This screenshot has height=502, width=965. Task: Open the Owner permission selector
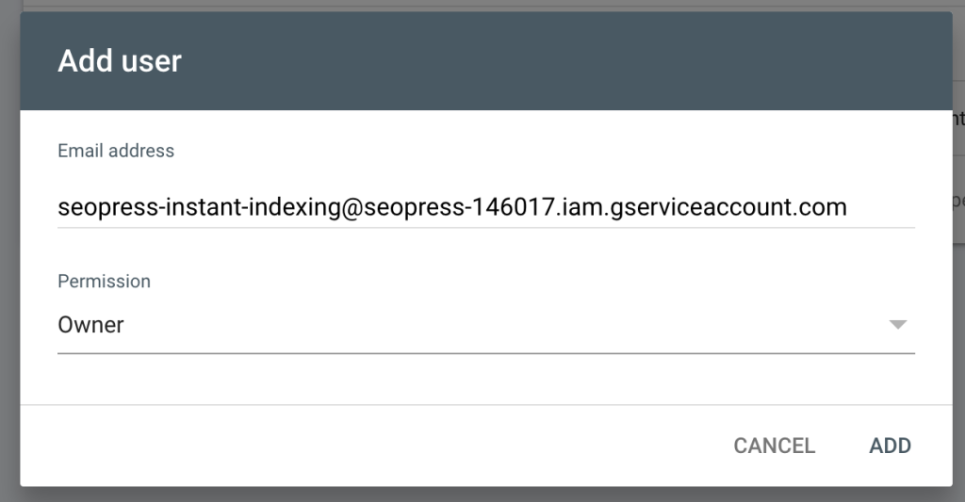coord(486,325)
